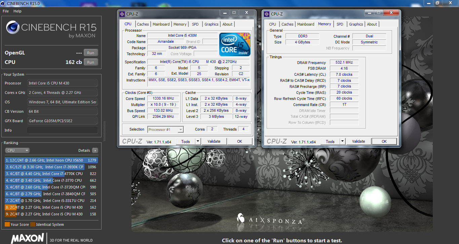Select ranking row scoring 158
459x244 pixels.
51,214
